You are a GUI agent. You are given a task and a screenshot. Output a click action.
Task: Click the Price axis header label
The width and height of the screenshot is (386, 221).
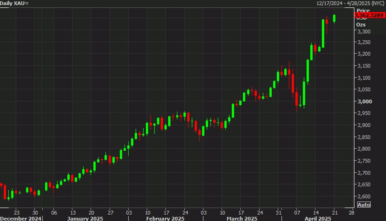click(363, 10)
